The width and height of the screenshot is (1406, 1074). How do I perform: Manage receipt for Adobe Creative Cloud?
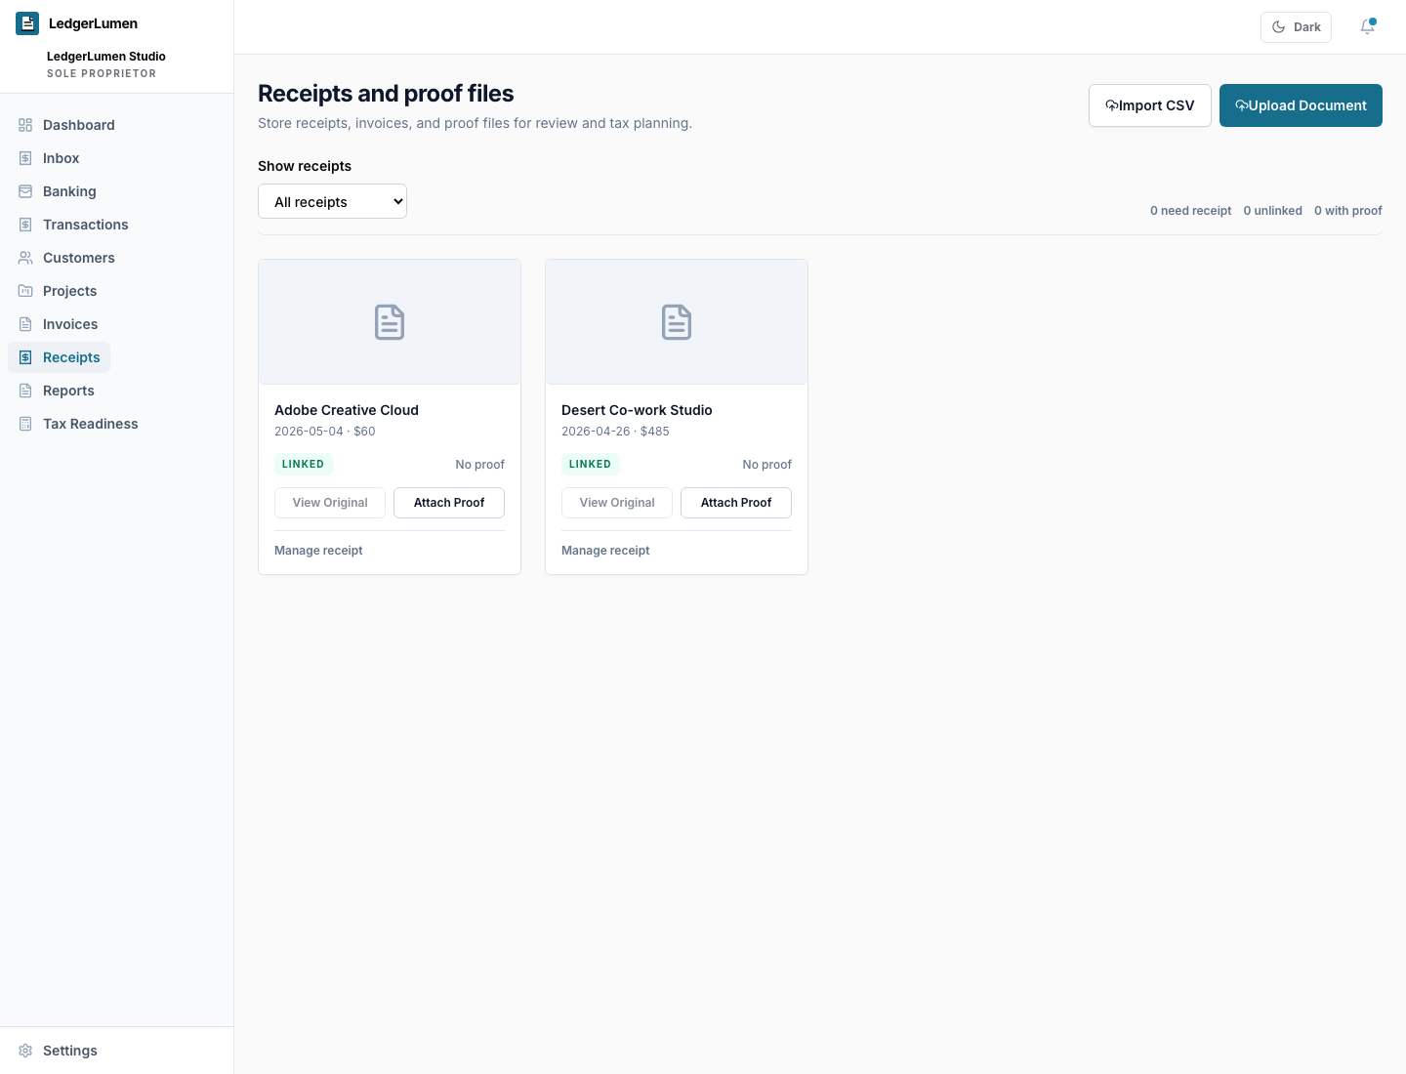click(318, 551)
